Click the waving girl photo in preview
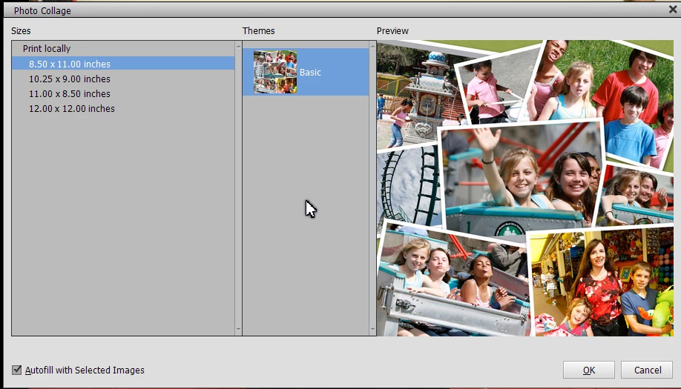 pyautogui.click(x=522, y=178)
